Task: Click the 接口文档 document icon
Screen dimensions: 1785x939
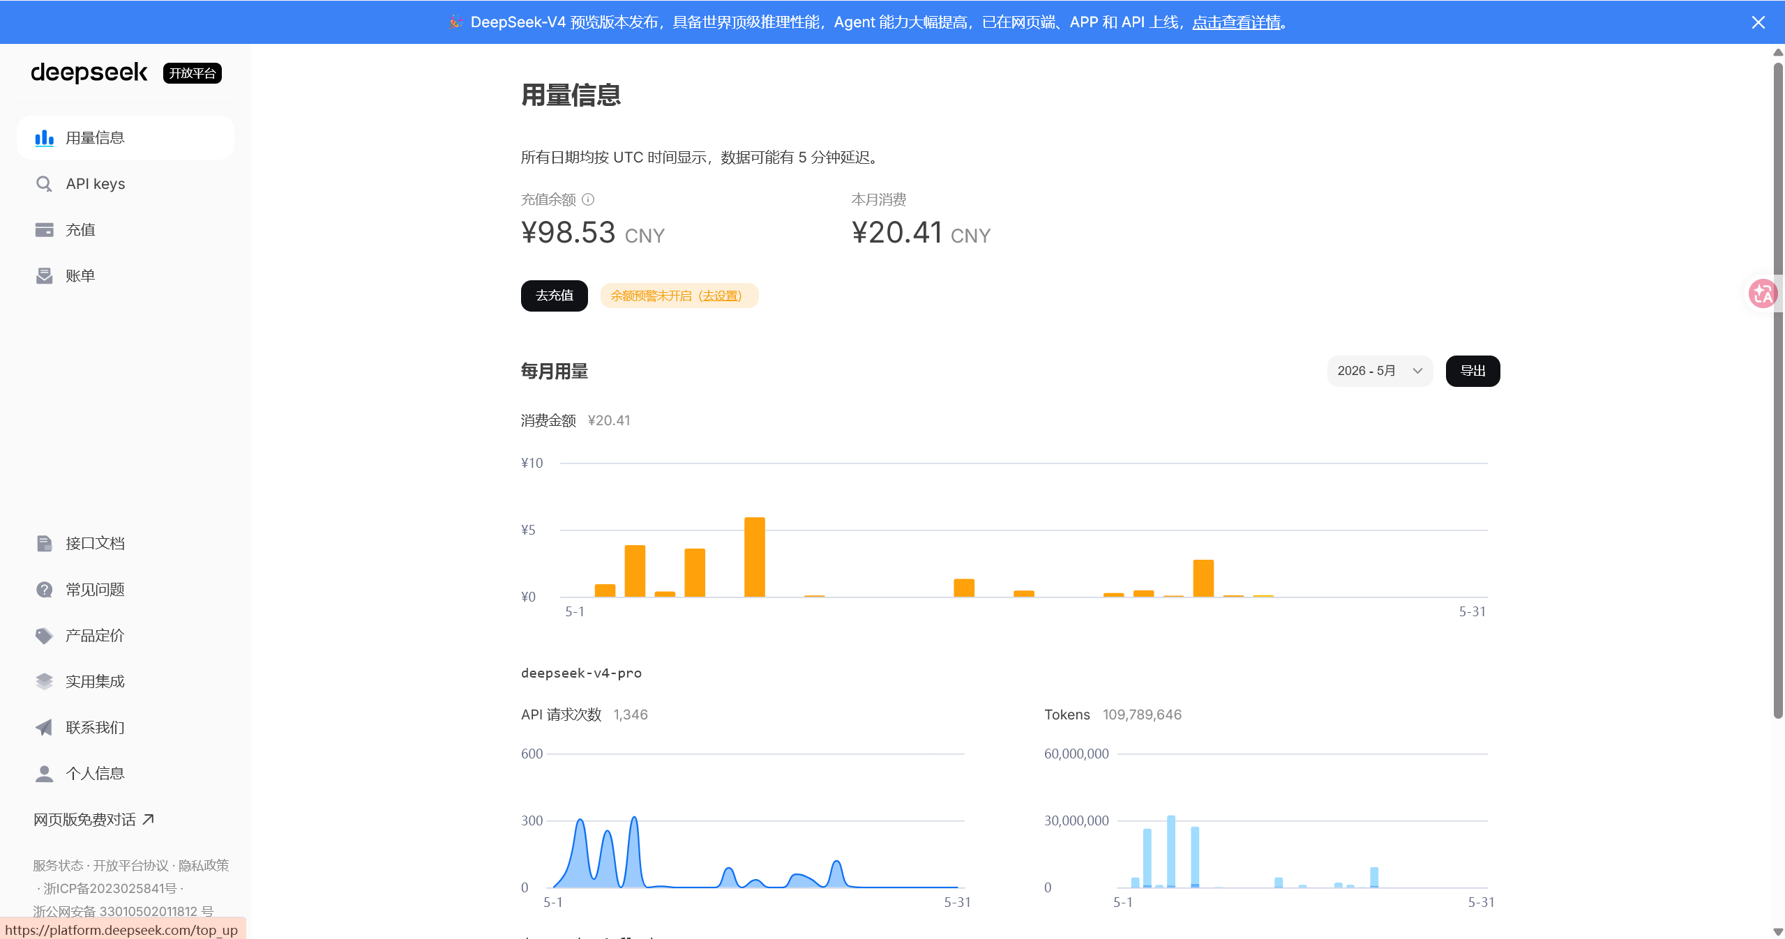Action: 44,544
